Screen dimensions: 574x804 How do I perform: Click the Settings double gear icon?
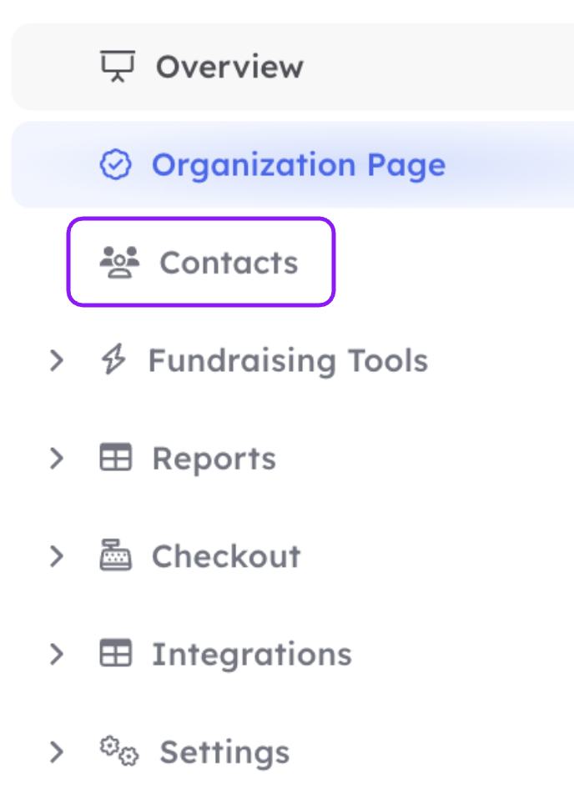point(119,751)
